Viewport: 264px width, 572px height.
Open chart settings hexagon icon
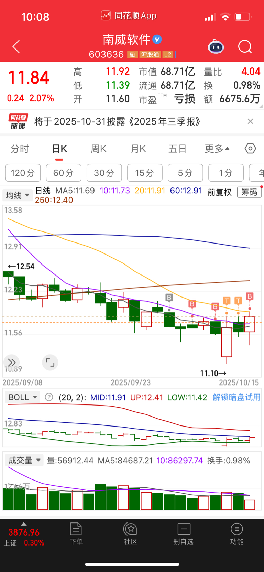coord(250,149)
